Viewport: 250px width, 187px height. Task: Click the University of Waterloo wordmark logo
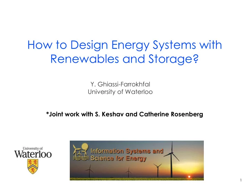click(33, 152)
